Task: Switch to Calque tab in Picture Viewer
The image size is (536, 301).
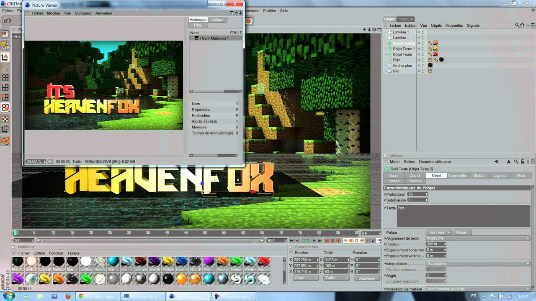Action: pos(217,20)
